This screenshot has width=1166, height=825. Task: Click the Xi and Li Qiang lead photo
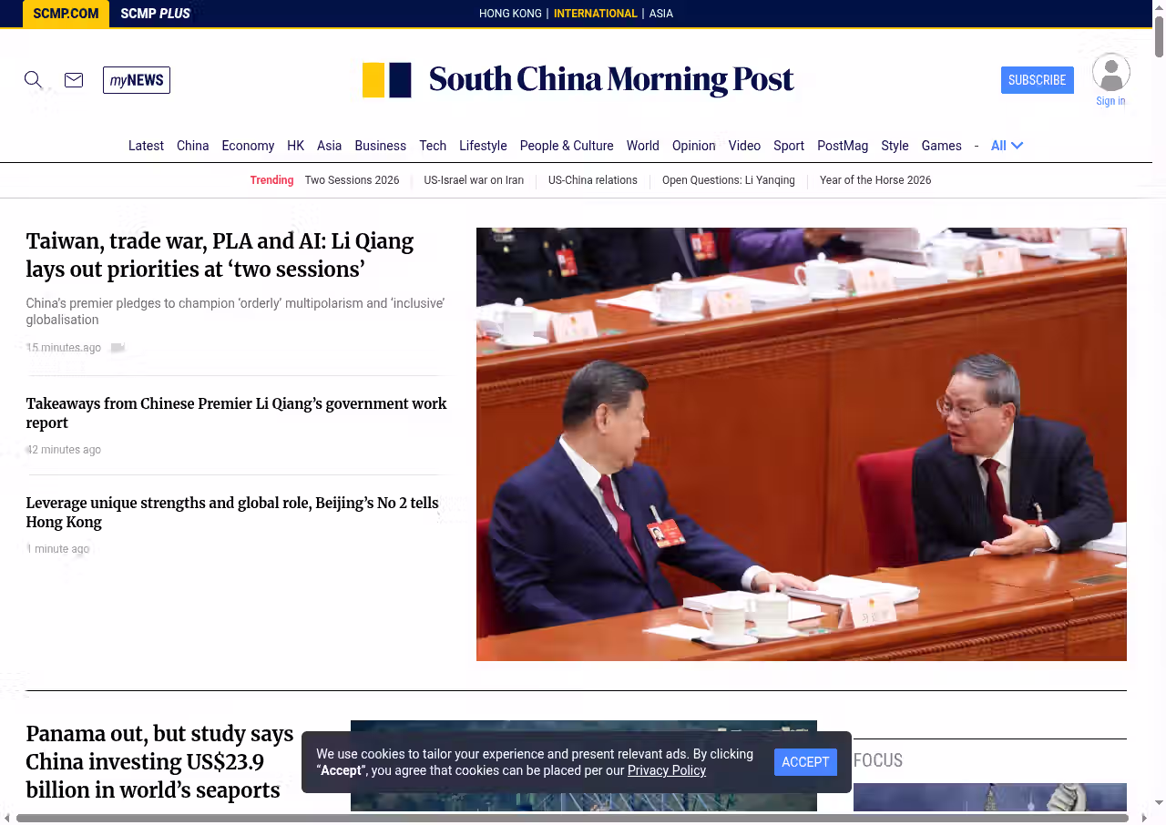point(801,444)
